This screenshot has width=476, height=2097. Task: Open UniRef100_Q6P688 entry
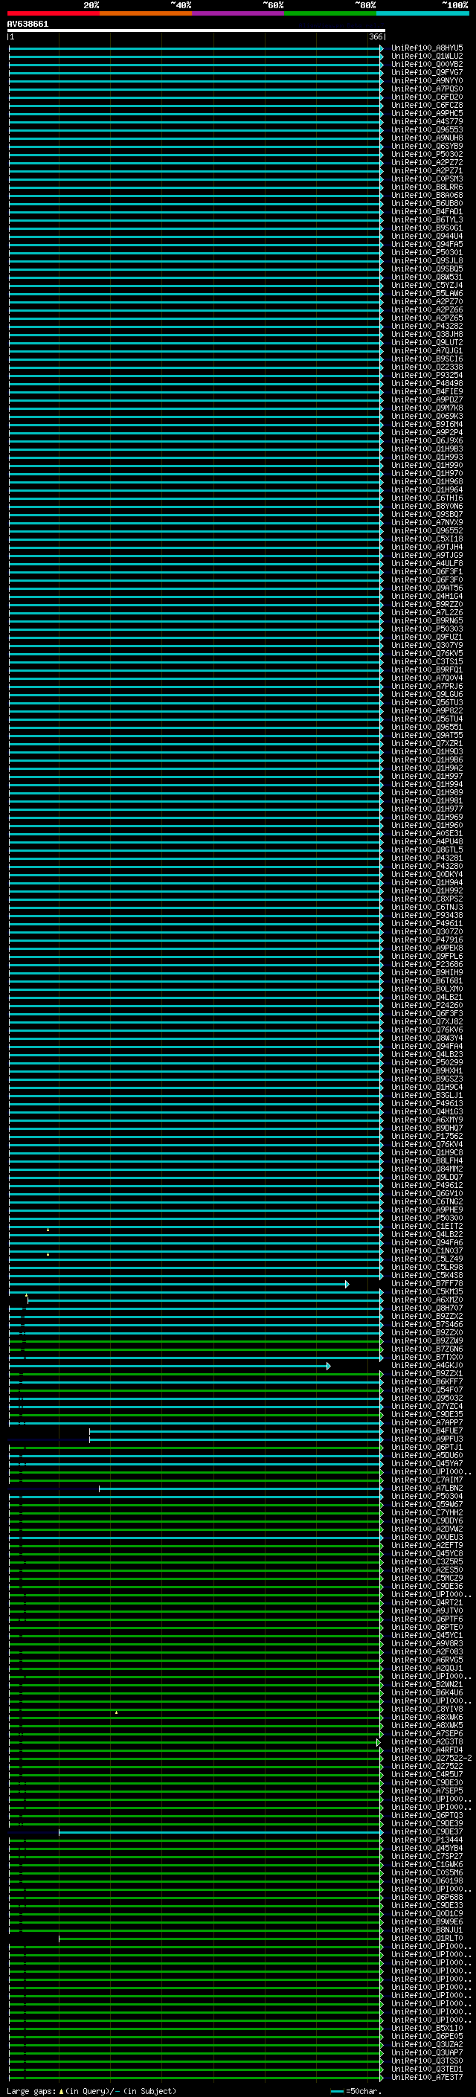(x=426, y=1898)
